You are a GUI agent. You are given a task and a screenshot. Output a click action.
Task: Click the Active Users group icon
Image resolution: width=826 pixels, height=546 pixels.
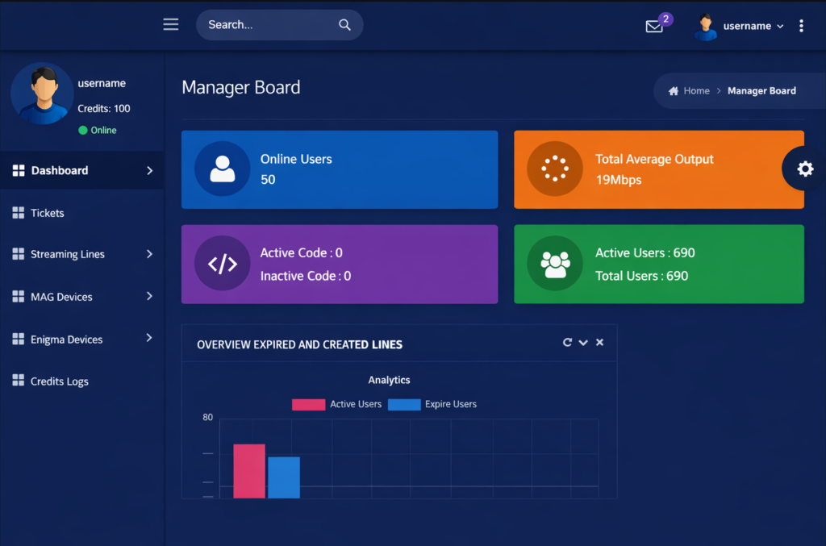[x=555, y=264]
